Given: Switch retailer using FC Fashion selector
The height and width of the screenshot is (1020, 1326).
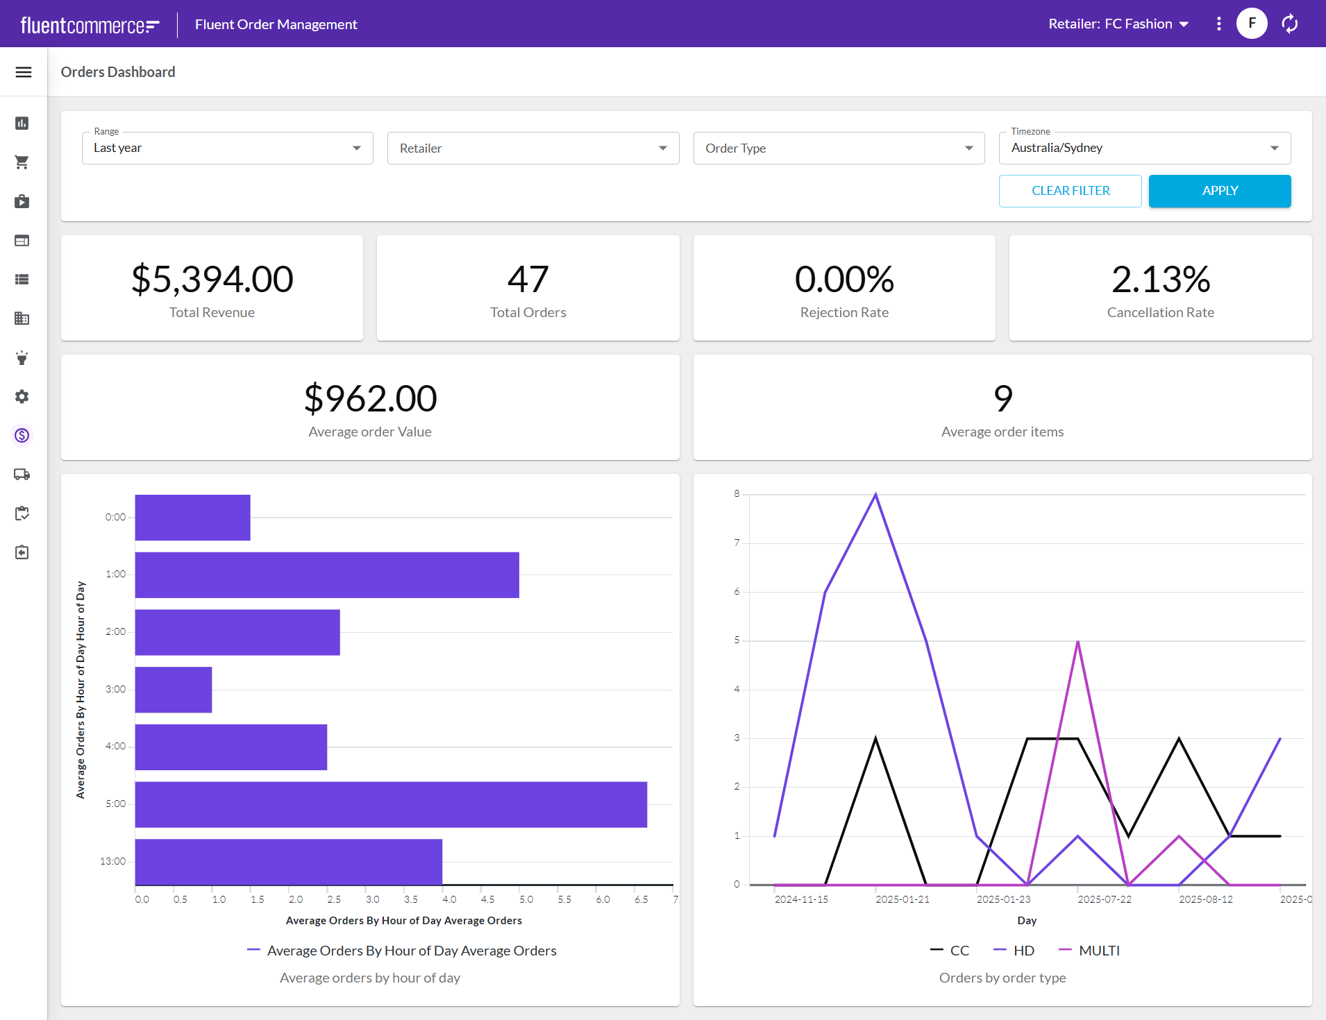Looking at the screenshot, I should (1118, 24).
